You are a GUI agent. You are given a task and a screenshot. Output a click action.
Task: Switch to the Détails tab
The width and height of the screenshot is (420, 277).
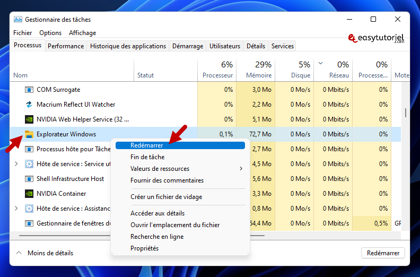pos(256,46)
